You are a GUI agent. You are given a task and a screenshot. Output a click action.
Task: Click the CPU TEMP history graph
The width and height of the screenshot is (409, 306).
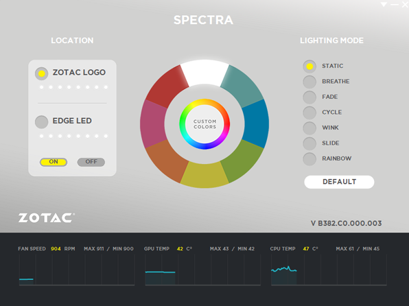(329, 270)
